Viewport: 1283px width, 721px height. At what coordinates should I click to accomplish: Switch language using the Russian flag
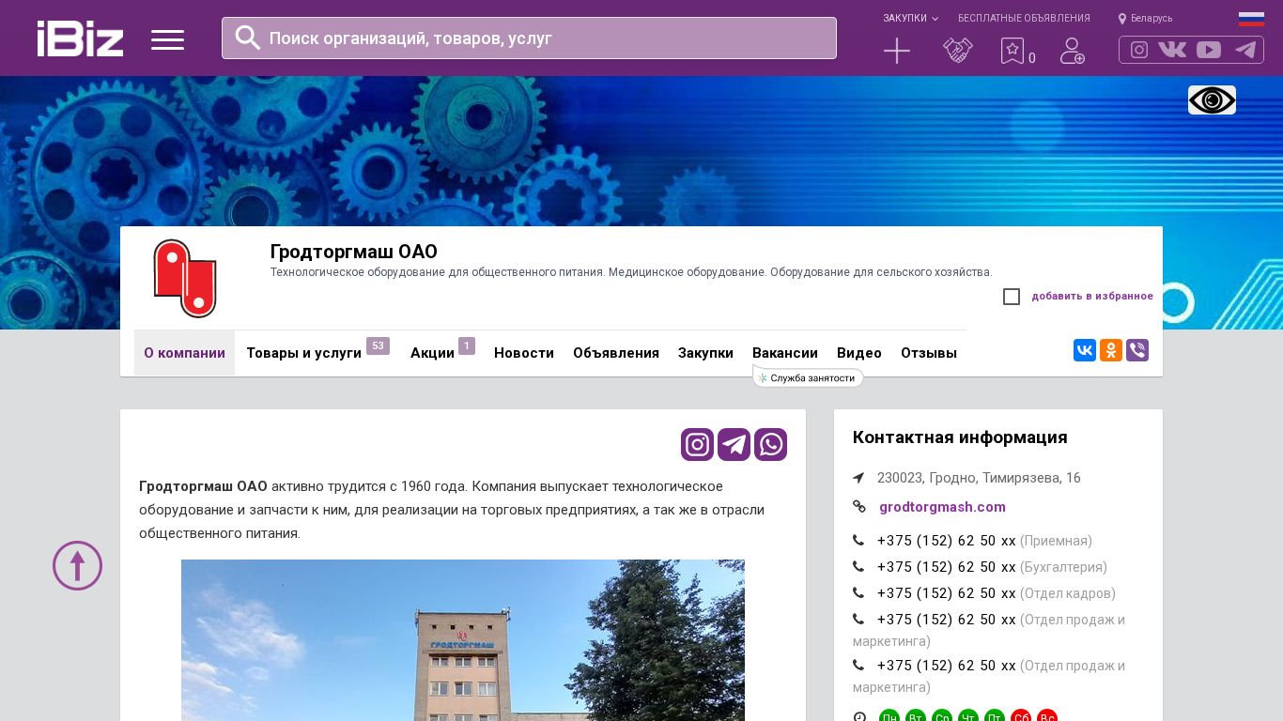pos(1251,19)
